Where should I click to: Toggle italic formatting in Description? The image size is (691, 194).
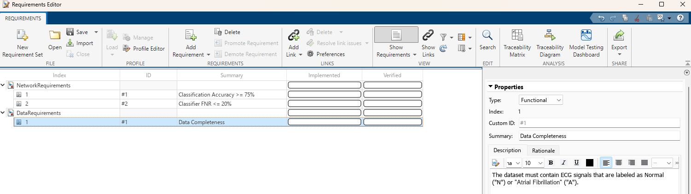[x=563, y=163]
